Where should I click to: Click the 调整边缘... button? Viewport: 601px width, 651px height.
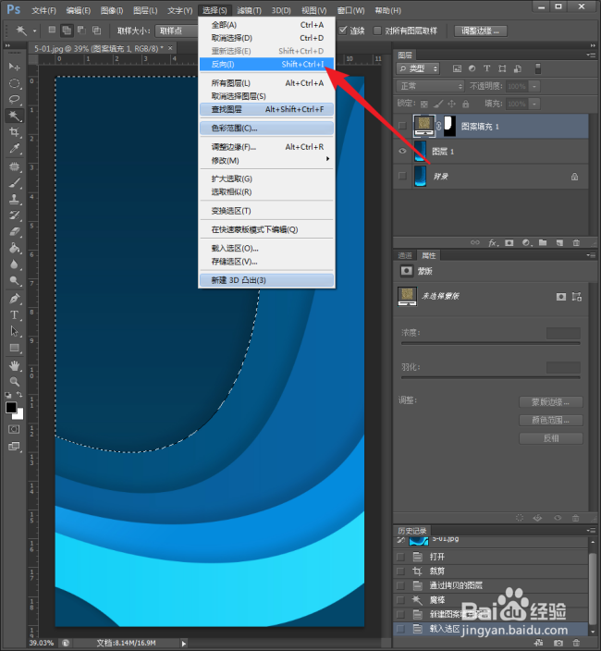(x=480, y=31)
